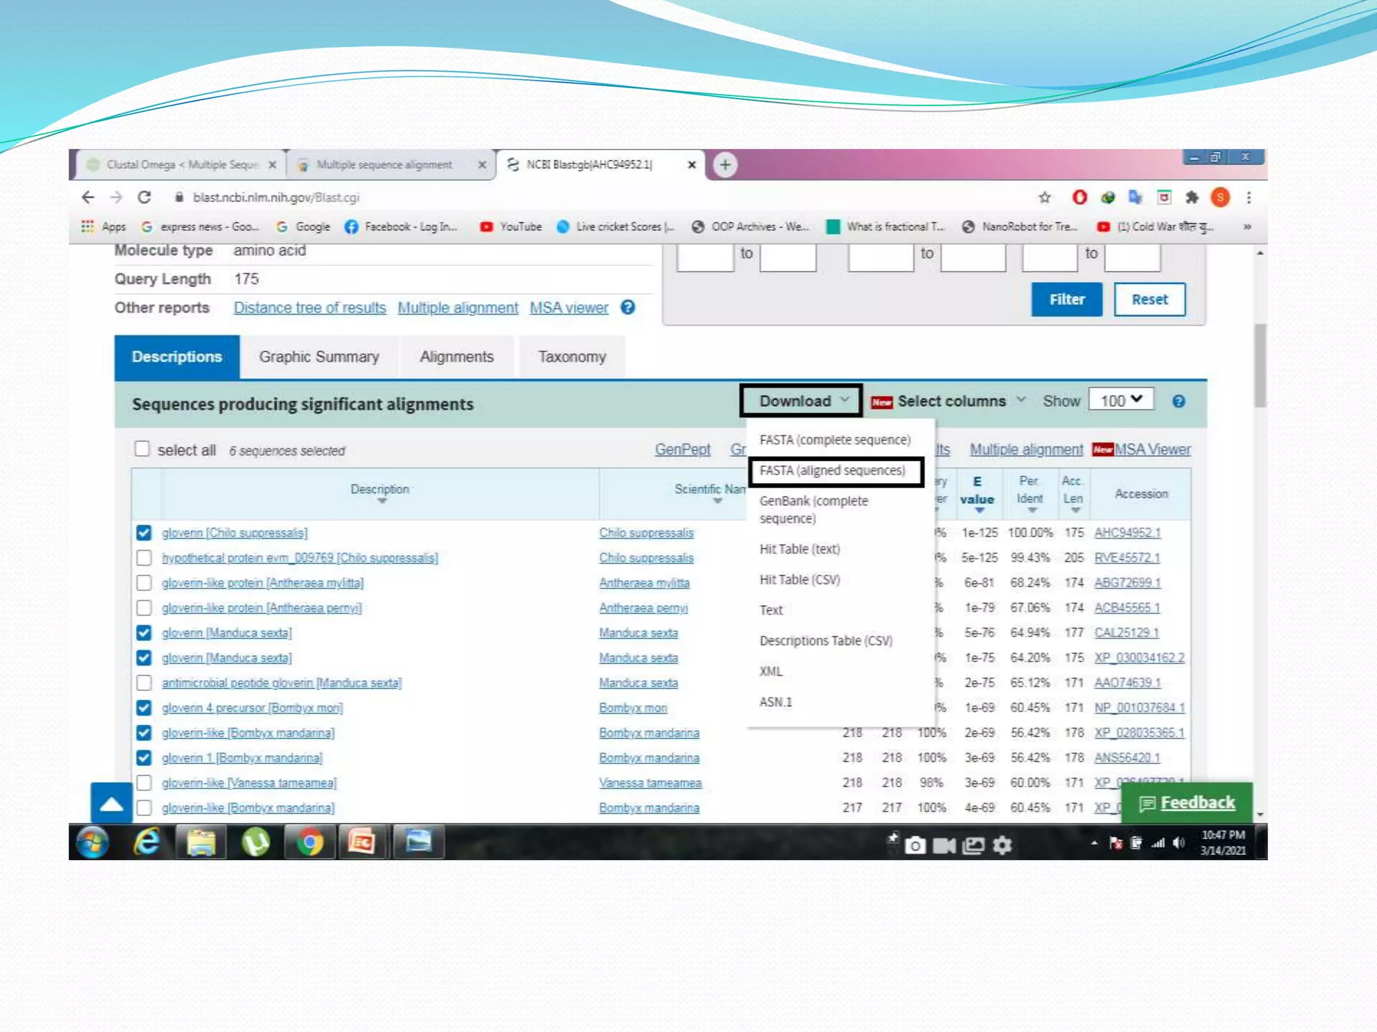Viewport: 1377px width, 1032px height.
Task: Open the extensions puzzle piece icon
Action: coord(1191,198)
